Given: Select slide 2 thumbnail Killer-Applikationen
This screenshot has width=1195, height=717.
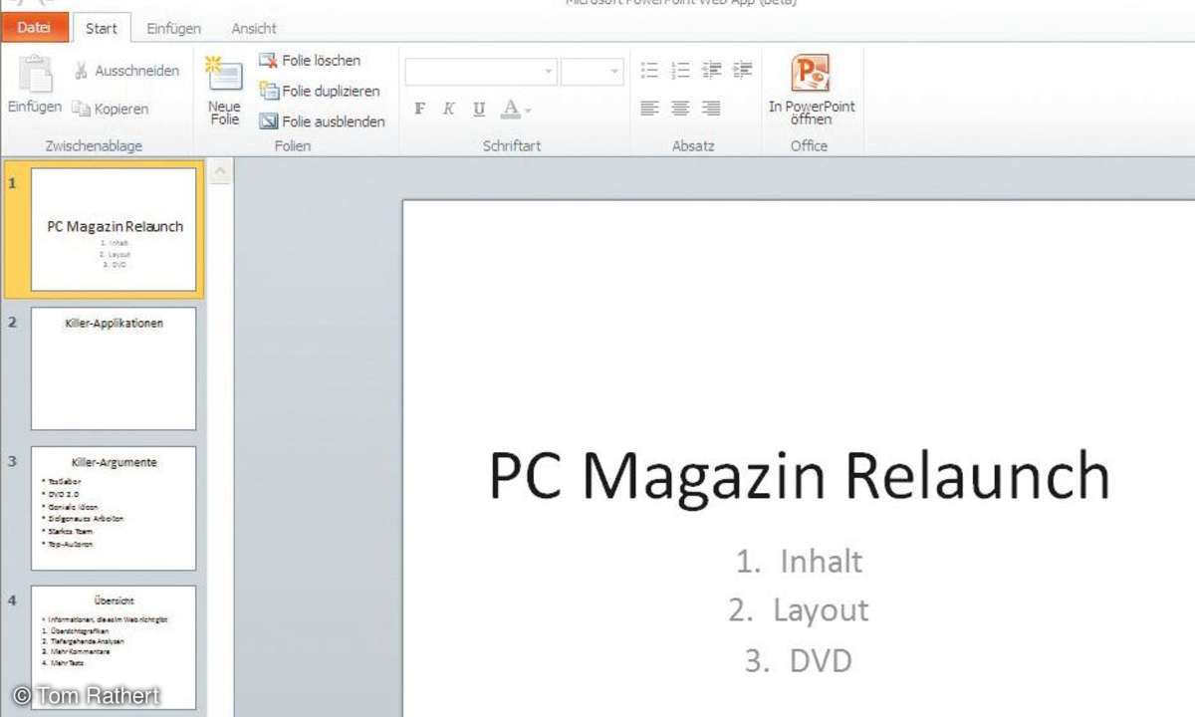Looking at the screenshot, I should pyautogui.click(x=114, y=368).
